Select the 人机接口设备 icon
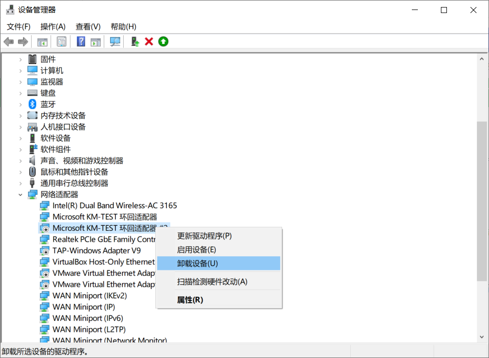The image size is (489, 358). (x=33, y=127)
